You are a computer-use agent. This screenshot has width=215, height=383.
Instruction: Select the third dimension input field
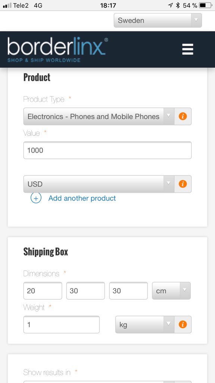pos(128,291)
